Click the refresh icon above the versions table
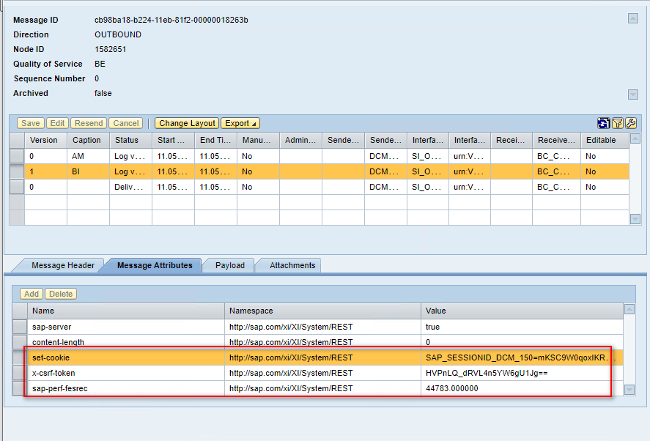 click(604, 123)
